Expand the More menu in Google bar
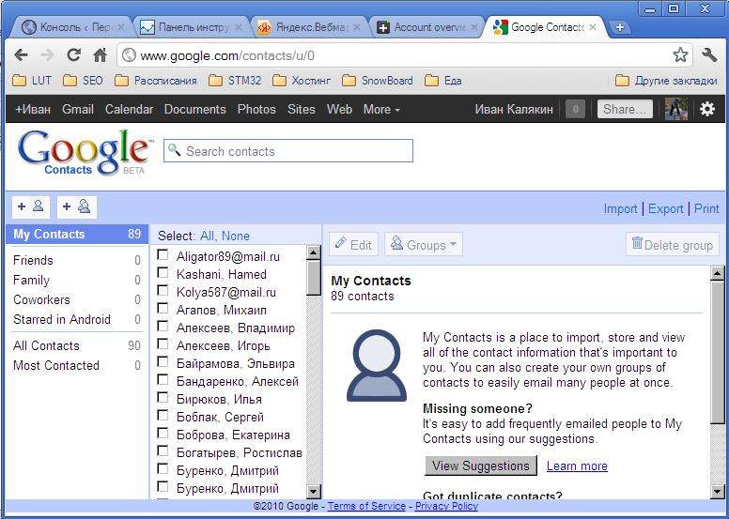This screenshot has height=519, width=729. [x=381, y=109]
